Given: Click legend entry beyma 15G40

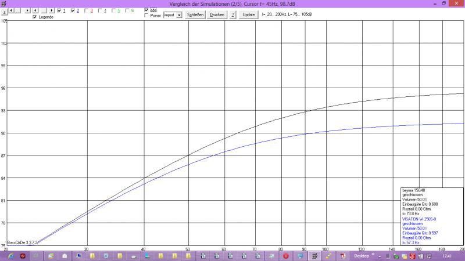Looking at the screenshot, I should pyautogui.click(x=414, y=190).
